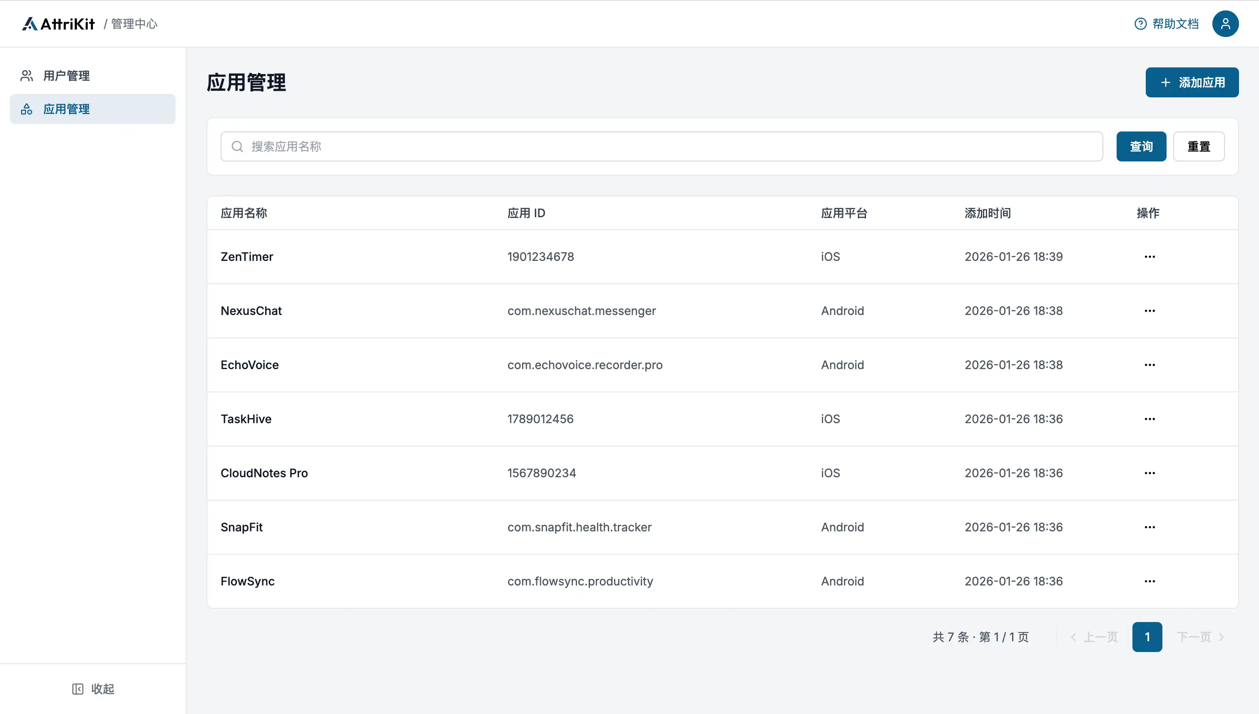The height and width of the screenshot is (714, 1259).
Task: Collapse the sidebar with 收起 icon
Action: click(77, 689)
